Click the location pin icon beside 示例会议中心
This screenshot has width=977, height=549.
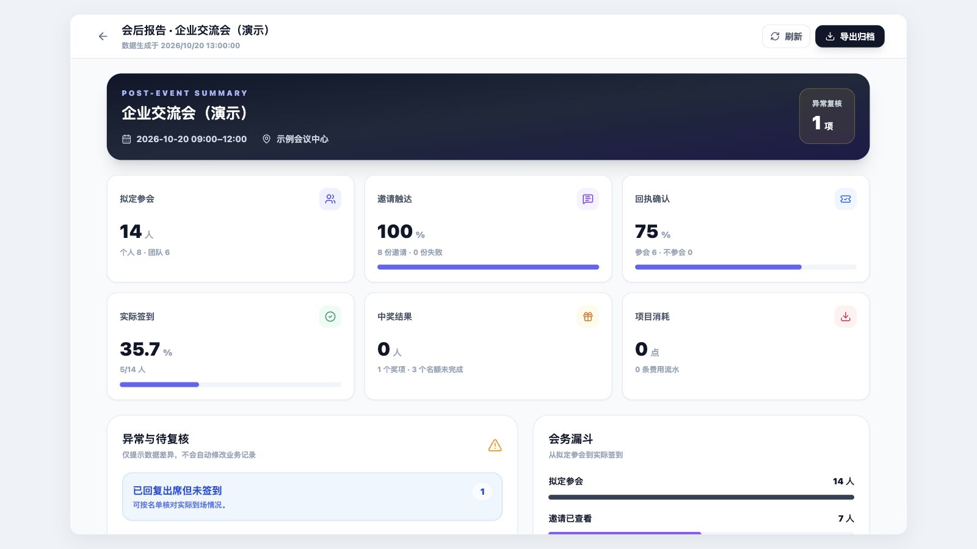tap(266, 139)
